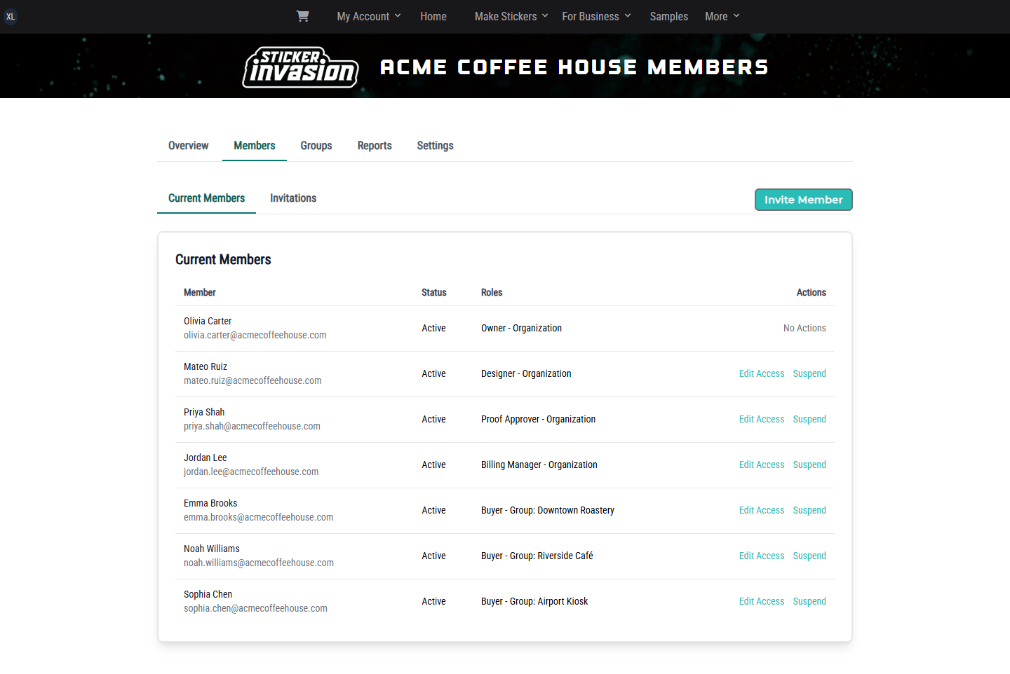
Task: Click the Designer - Organization role
Action: click(x=526, y=373)
